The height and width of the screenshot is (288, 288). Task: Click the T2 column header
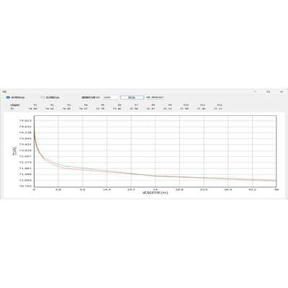click(x=52, y=105)
